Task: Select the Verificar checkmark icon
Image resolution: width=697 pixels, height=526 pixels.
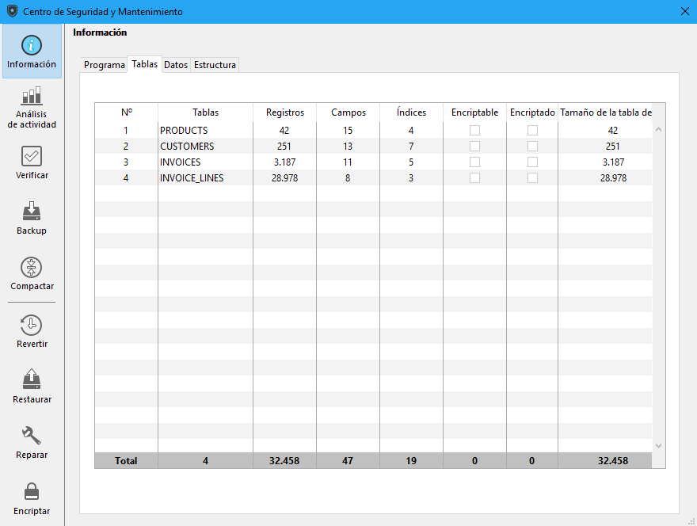Action: [x=32, y=156]
